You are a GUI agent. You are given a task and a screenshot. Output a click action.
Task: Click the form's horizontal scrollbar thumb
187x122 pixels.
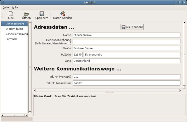[108, 91]
